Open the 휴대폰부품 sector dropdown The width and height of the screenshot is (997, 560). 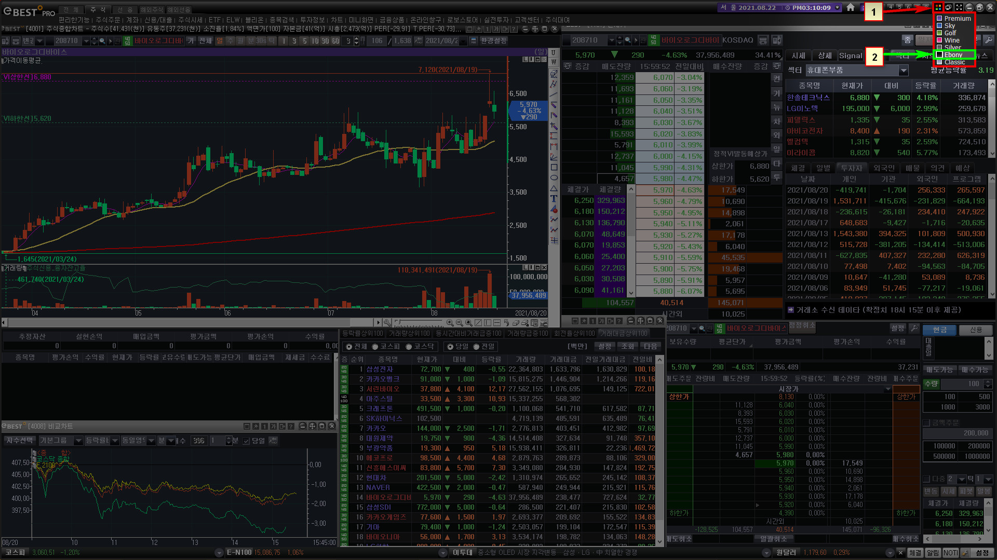904,70
